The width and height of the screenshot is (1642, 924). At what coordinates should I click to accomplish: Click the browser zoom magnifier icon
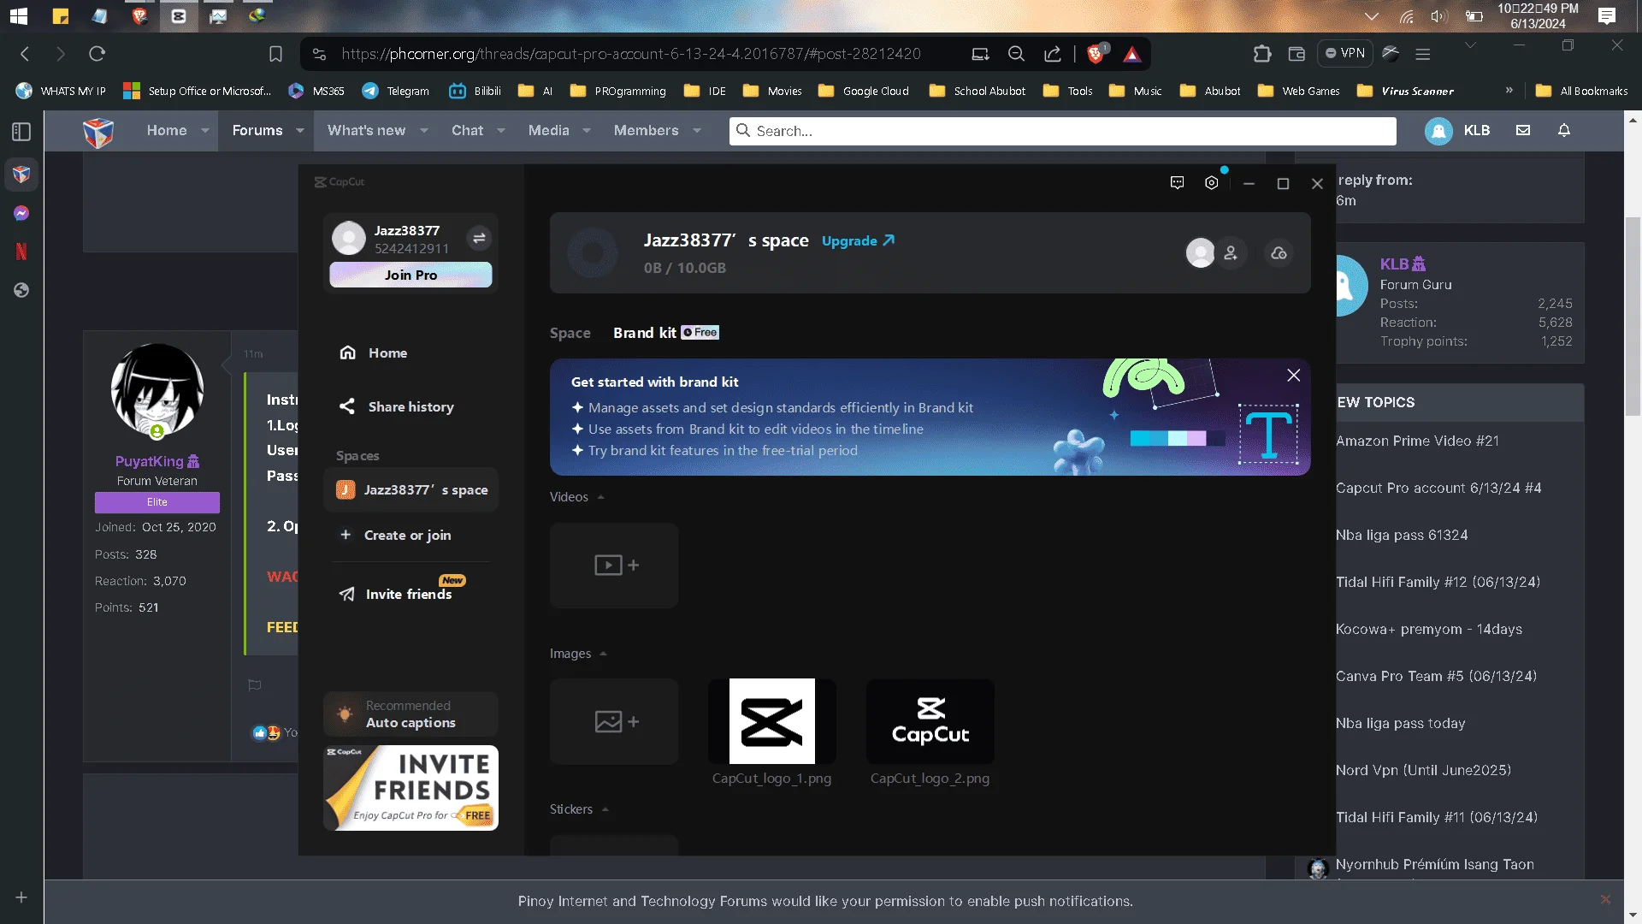click(x=1016, y=54)
